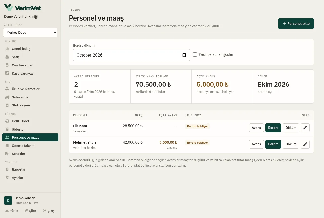
Task: Click the Satış register icon
Action: coord(7,57)
